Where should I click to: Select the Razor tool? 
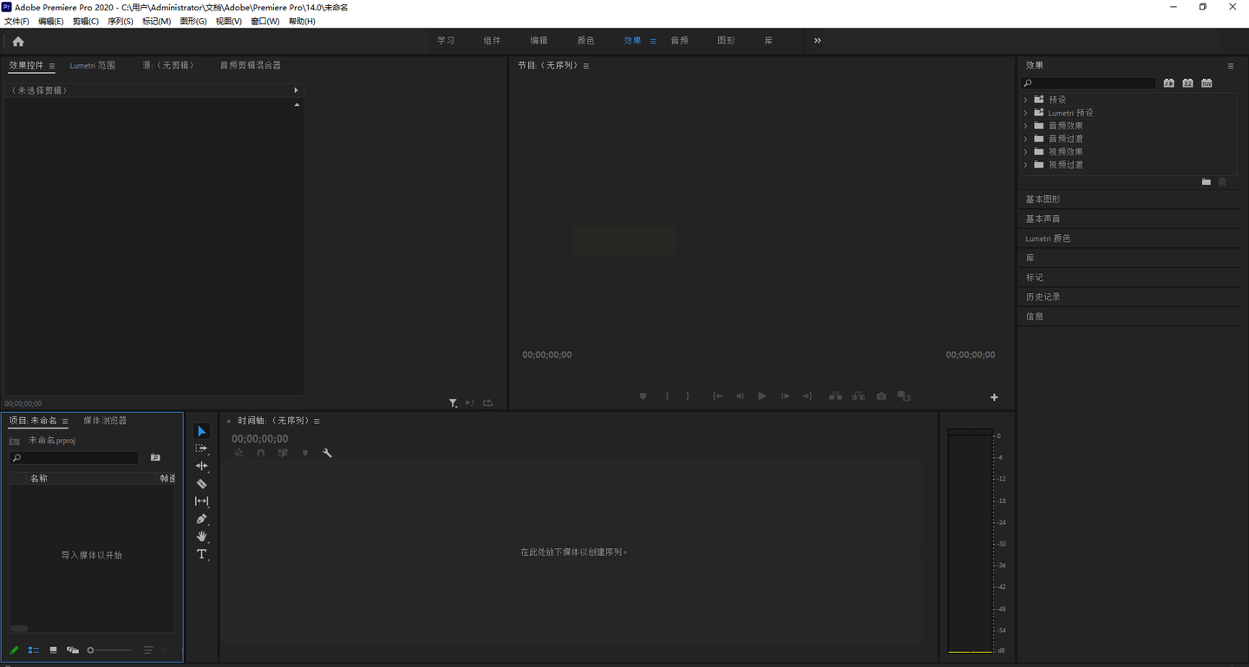tap(201, 484)
